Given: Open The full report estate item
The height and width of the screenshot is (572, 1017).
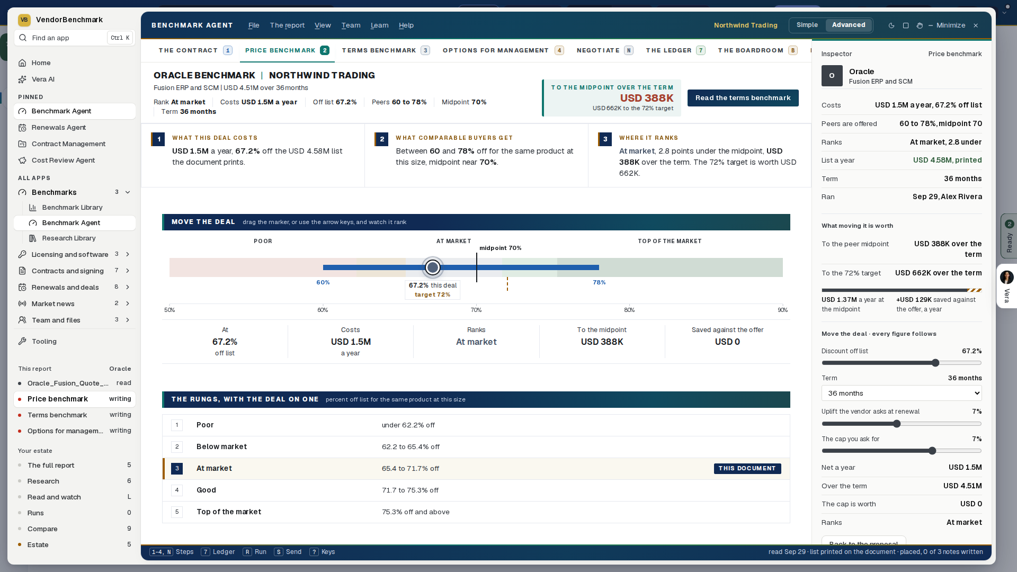Looking at the screenshot, I should click(74, 466).
